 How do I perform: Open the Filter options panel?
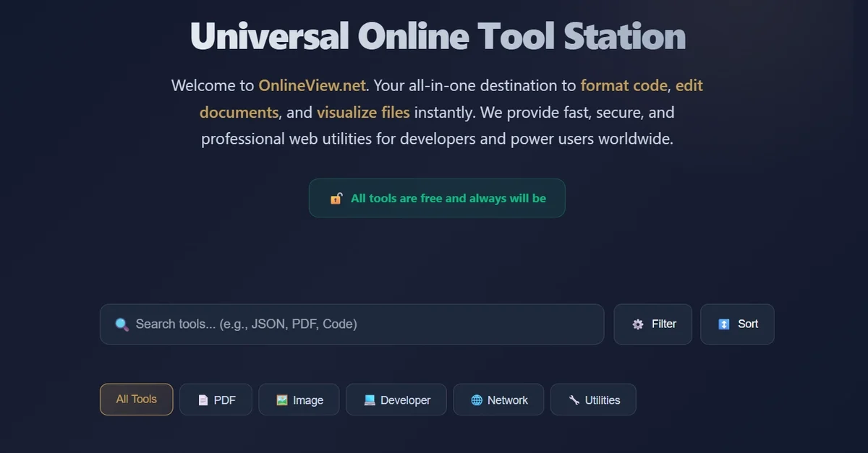pyautogui.click(x=652, y=324)
